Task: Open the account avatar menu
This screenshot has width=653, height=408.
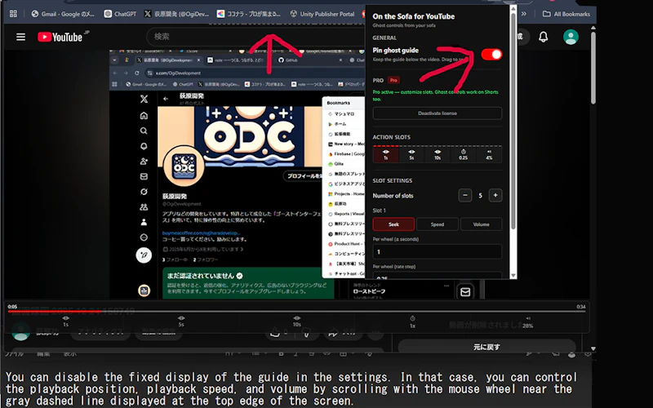Action: (x=571, y=37)
